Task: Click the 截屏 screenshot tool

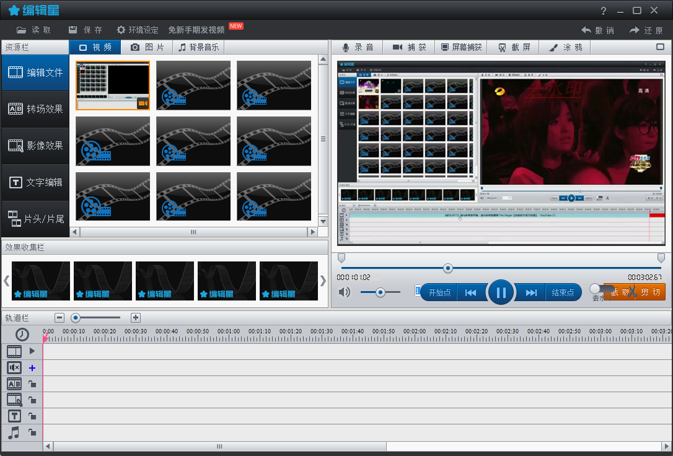Action: (x=514, y=47)
